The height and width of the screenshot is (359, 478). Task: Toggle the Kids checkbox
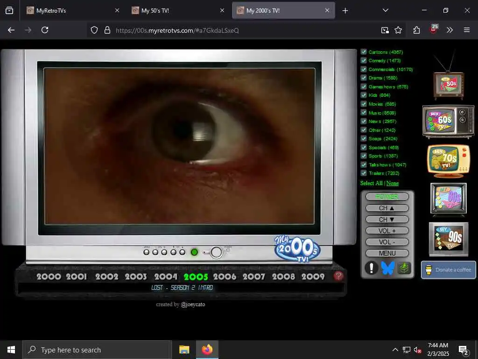[x=364, y=95]
